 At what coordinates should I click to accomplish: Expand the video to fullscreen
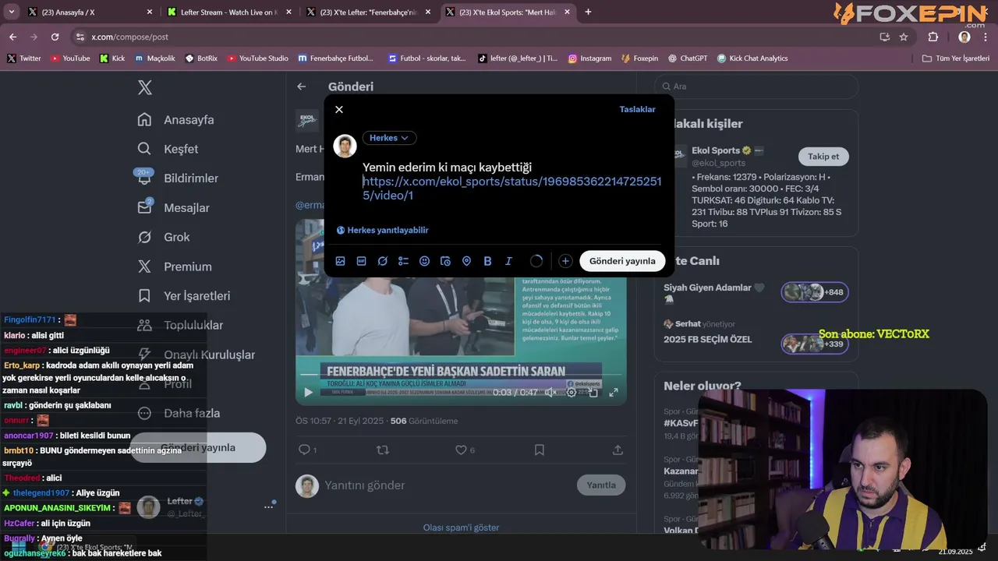(x=614, y=393)
